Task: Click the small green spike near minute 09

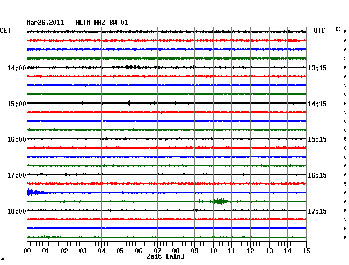Action: coord(200,201)
